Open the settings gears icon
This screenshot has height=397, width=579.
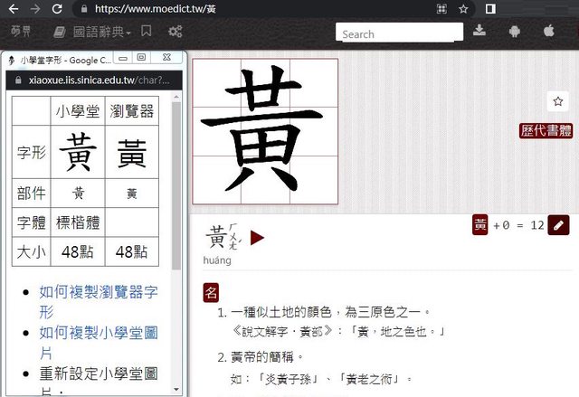click(x=175, y=32)
